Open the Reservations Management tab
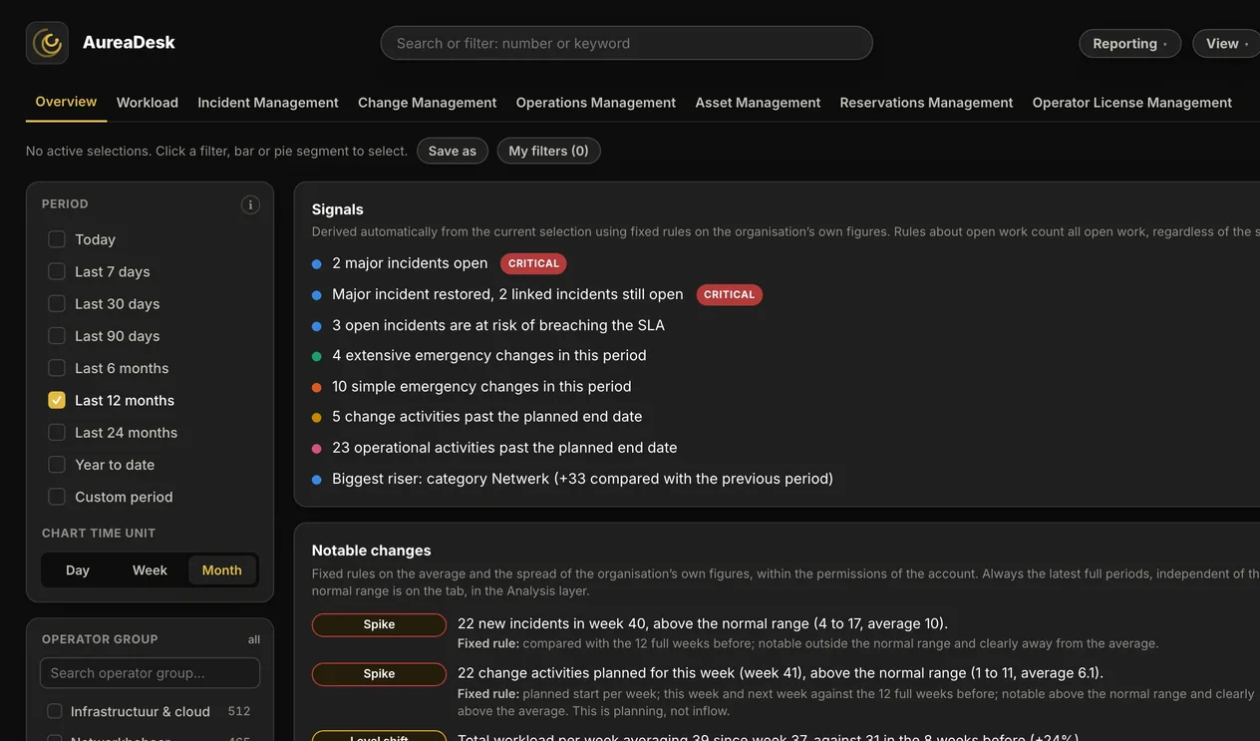 [x=926, y=102]
